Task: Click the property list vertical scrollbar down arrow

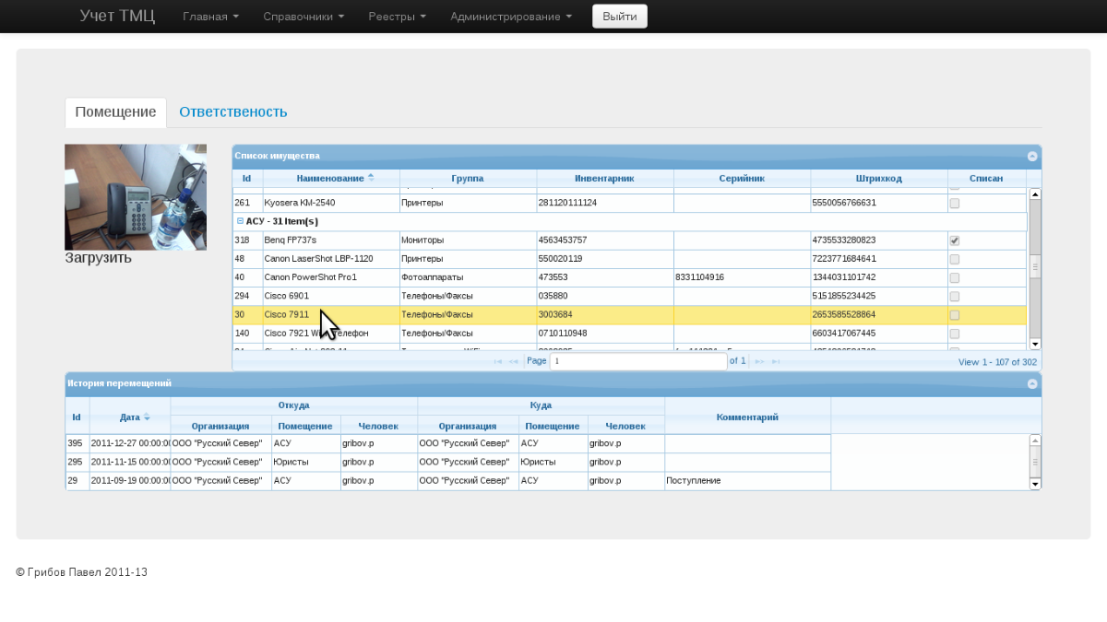Action: click(x=1035, y=344)
